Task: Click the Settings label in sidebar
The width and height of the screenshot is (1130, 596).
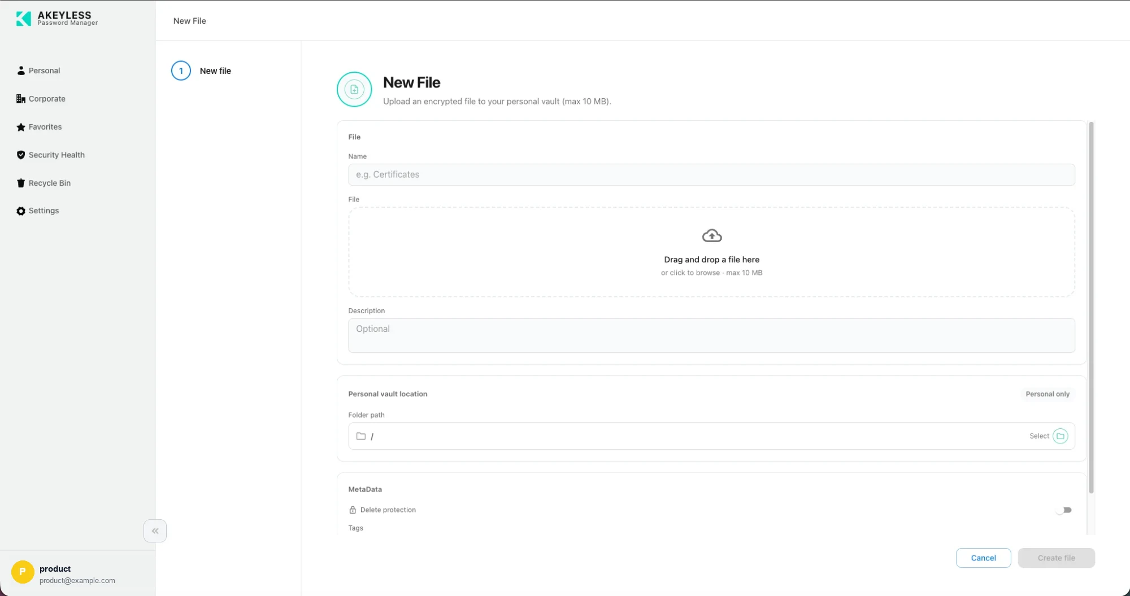Action: point(44,211)
